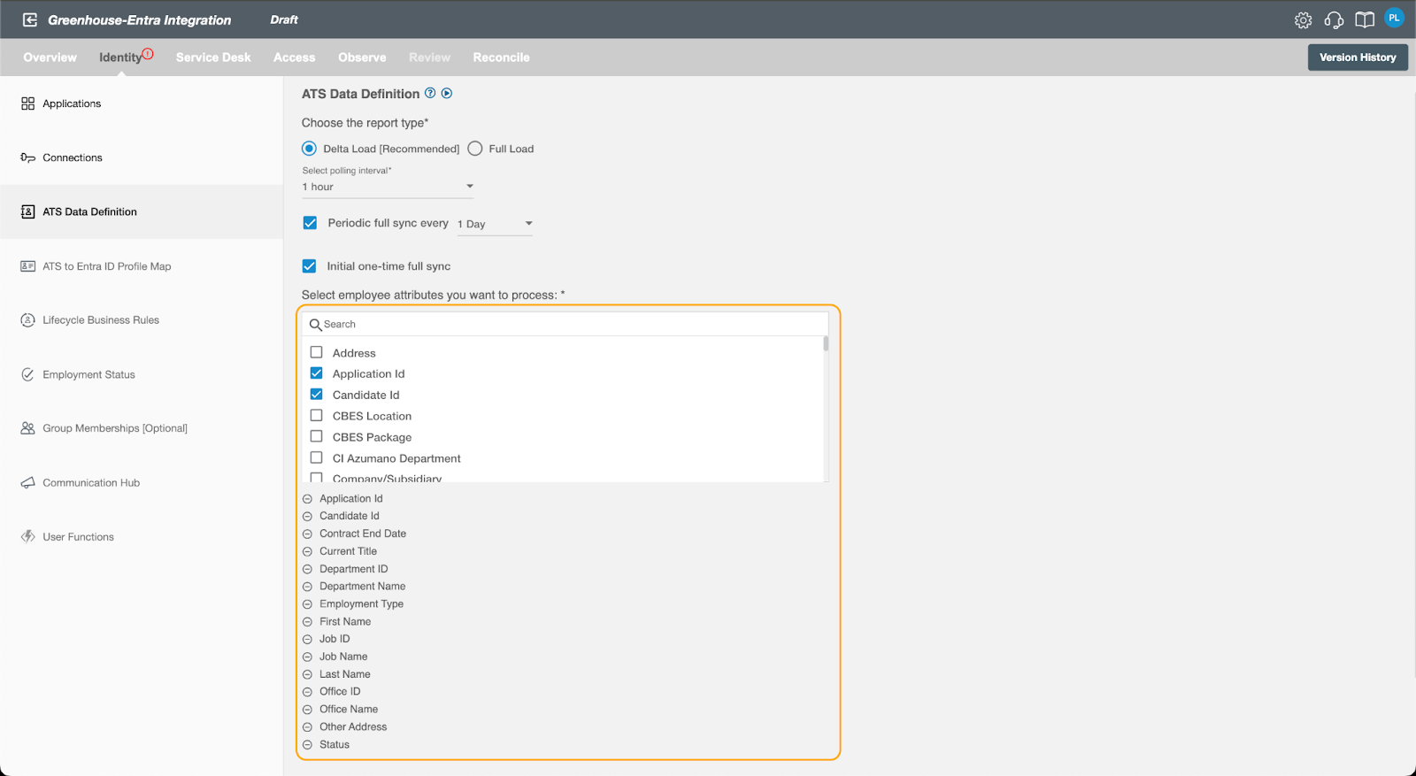Remove Department Name attribute
Viewport: 1416px width, 776px height.
[307, 587]
